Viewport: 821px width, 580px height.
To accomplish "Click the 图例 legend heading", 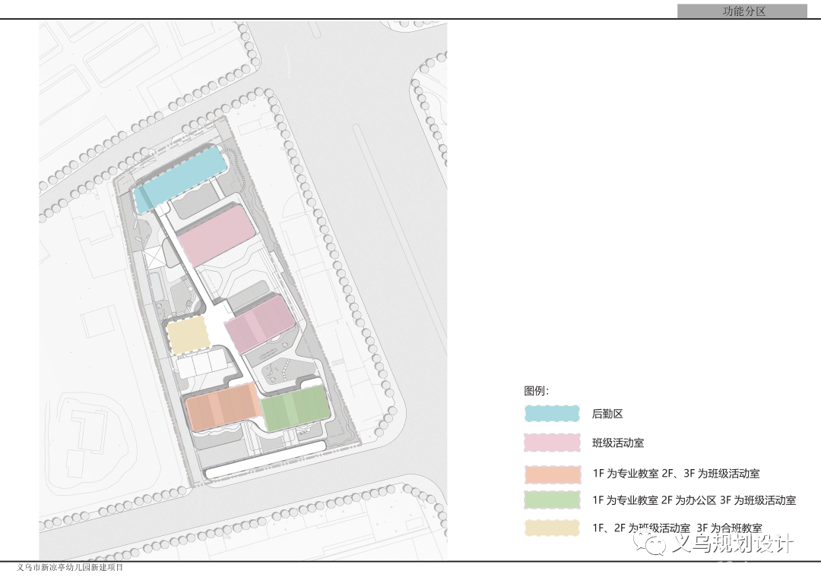I will (536, 391).
